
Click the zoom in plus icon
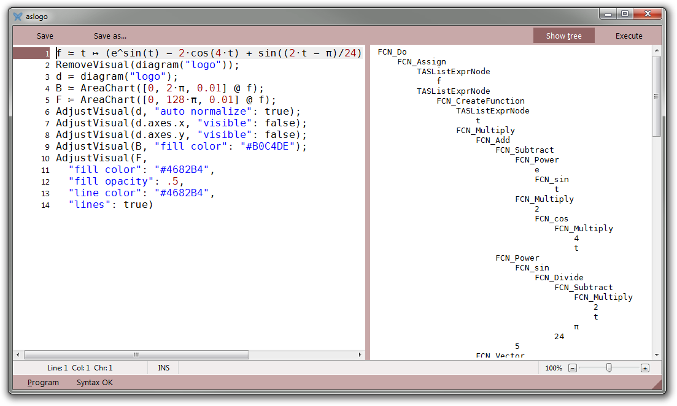pyautogui.click(x=644, y=368)
